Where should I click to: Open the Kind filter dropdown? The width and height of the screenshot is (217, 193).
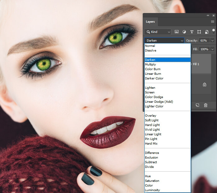coord(158,32)
